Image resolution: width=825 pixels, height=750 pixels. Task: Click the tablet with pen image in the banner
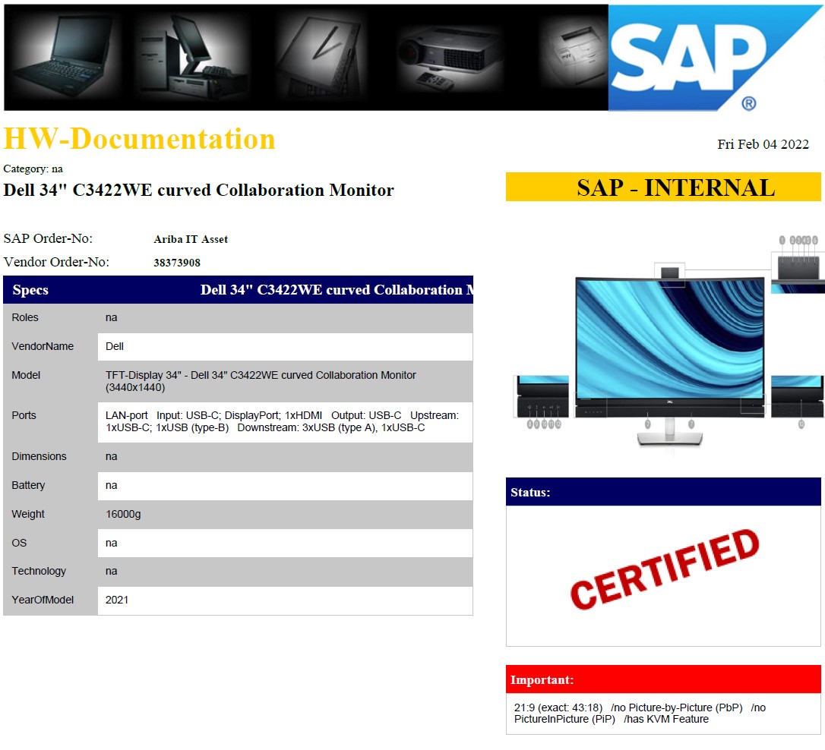point(319,57)
